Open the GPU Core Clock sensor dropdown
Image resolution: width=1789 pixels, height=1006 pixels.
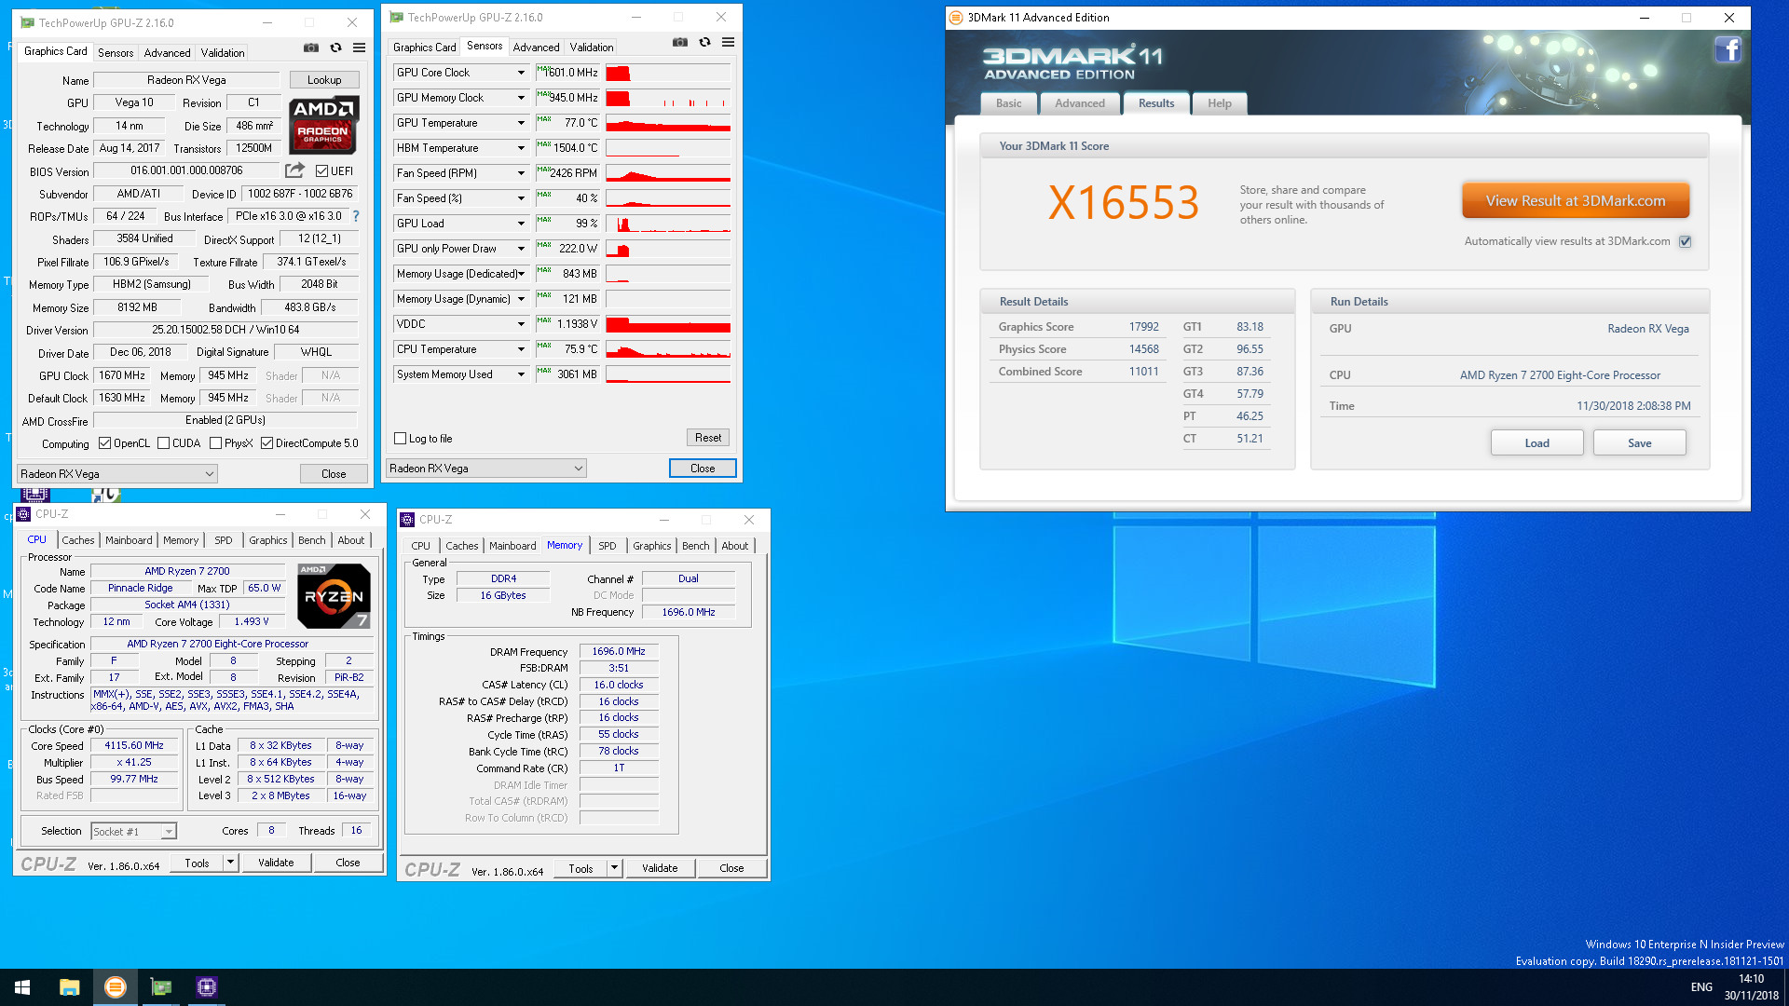tap(521, 73)
